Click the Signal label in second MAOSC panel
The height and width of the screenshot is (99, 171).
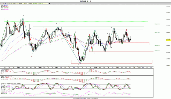pos(4,79)
